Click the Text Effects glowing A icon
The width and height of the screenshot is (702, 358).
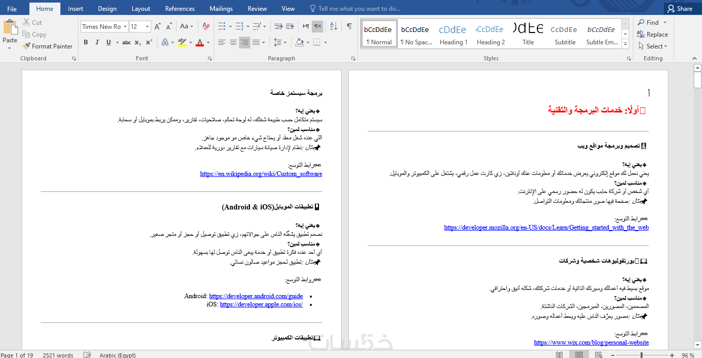(165, 42)
